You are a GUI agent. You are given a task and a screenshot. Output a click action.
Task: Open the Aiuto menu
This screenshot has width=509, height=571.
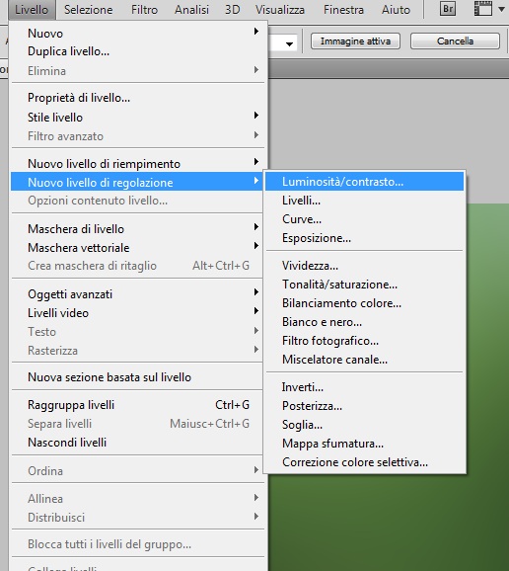396,10
